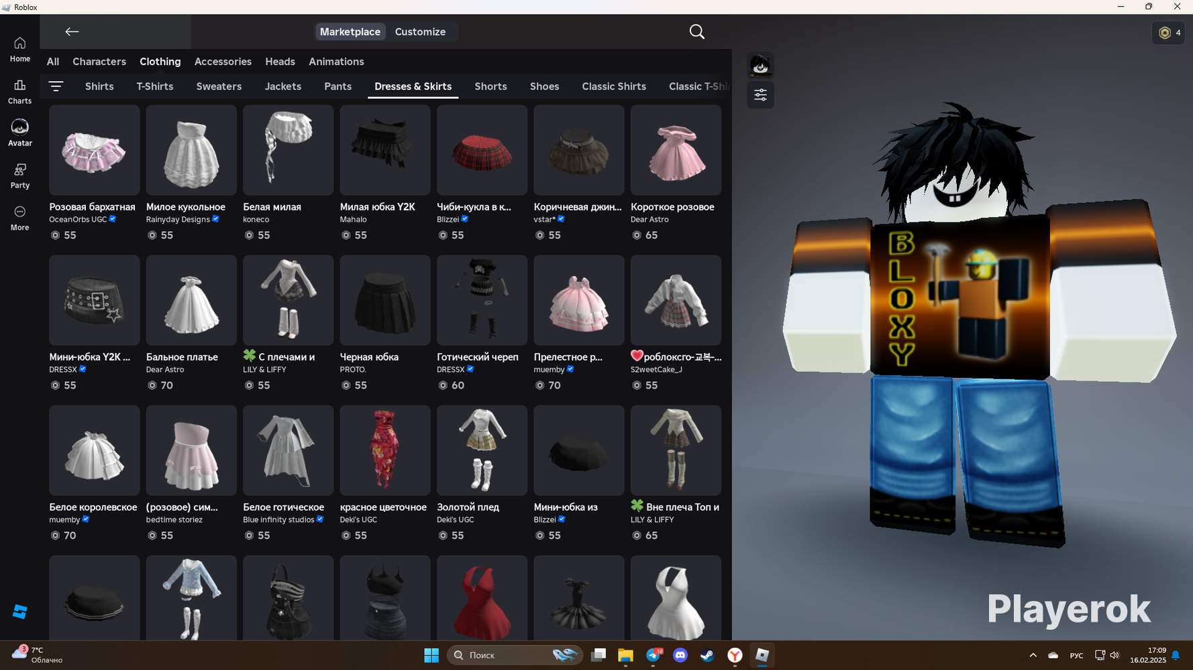Go to Home in the sidebar

(19, 50)
